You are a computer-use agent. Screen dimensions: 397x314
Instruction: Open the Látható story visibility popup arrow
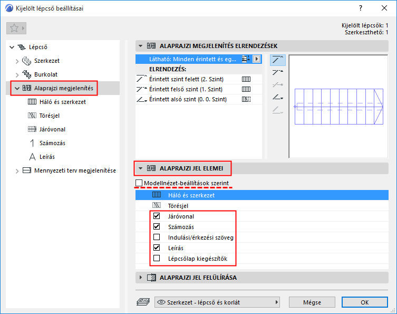tap(256, 59)
